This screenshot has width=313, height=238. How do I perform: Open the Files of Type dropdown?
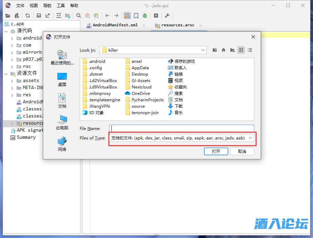click(x=250, y=138)
